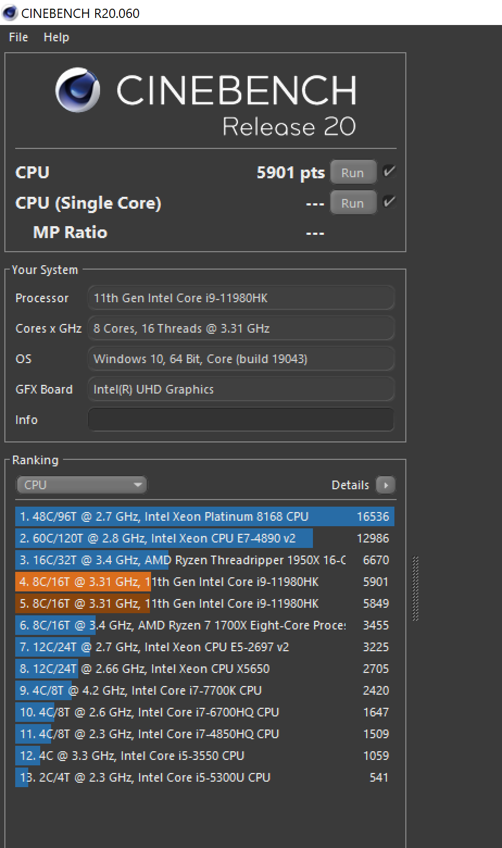Run the CPU benchmark
The image size is (502, 848).
click(353, 173)
